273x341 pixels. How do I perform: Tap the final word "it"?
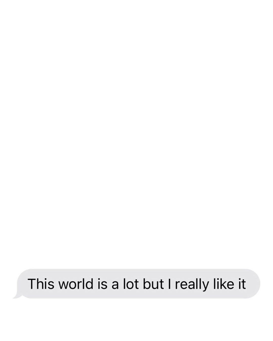coord(242,284)
